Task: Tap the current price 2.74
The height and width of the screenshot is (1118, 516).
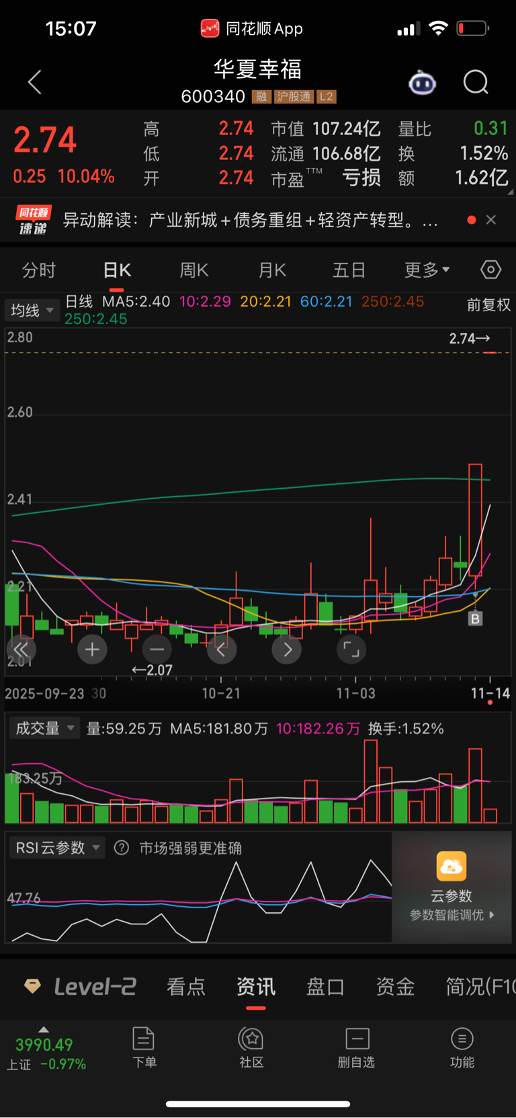Action: (45, 140)
